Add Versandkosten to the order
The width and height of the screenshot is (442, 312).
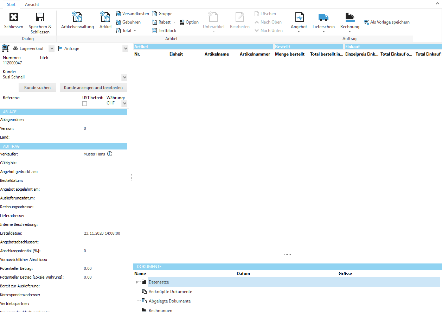(132, 14)
